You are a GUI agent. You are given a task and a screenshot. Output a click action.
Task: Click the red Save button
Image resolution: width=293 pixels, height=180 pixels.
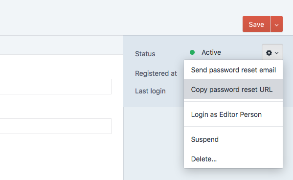click(x=256, y=24)
